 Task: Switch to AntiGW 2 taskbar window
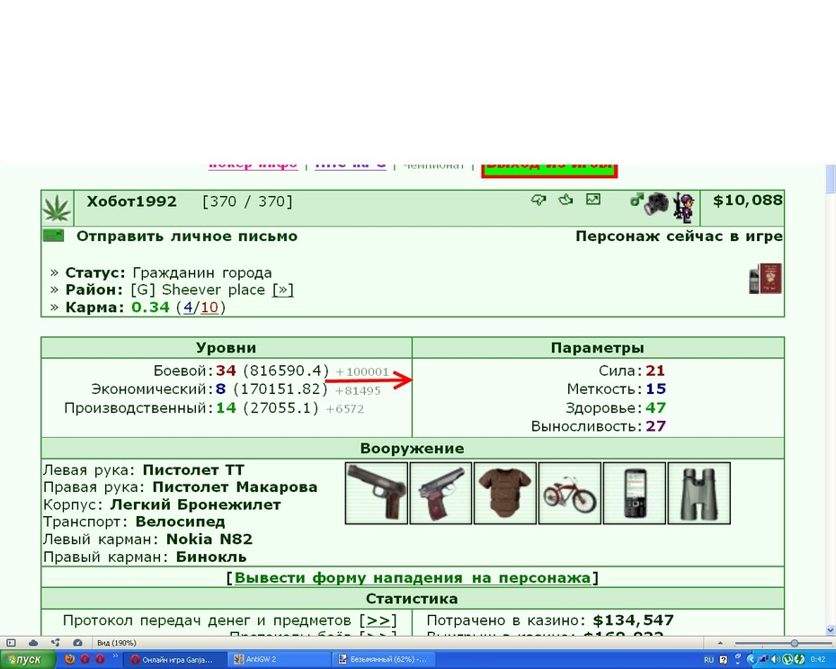tap(280, 659)
